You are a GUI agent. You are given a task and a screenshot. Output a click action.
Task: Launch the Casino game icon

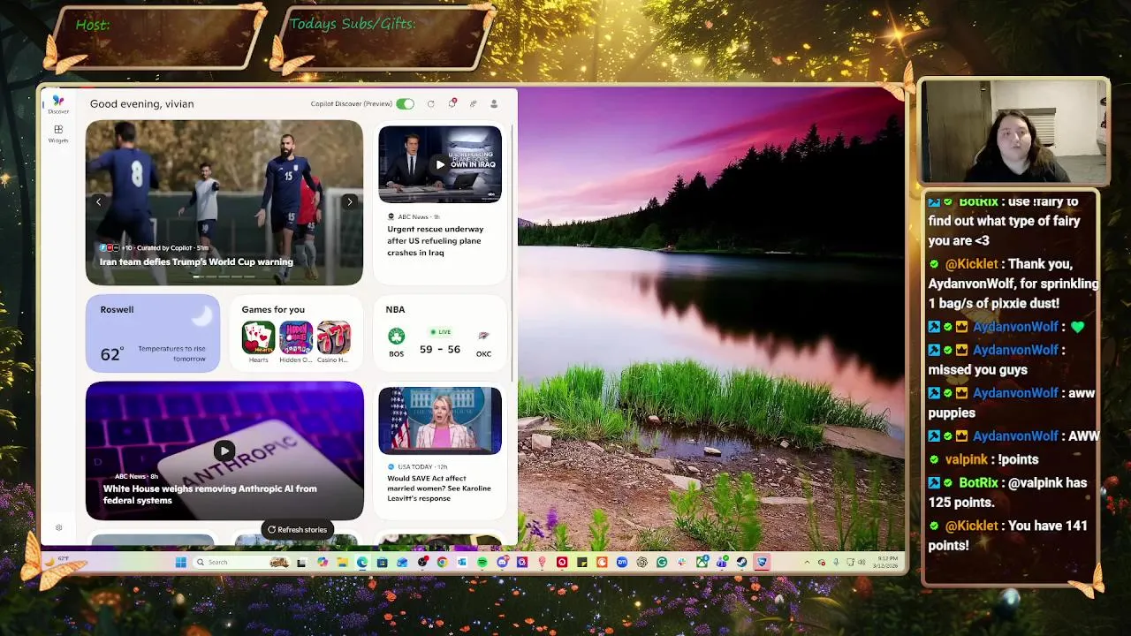click(x=333, y=338)
